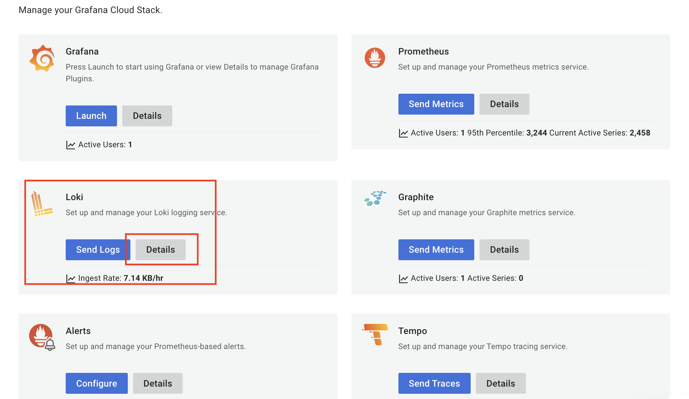Screen dimensions: 689x399
Task: Open Loki Details
Action: [x=160, y=250]
